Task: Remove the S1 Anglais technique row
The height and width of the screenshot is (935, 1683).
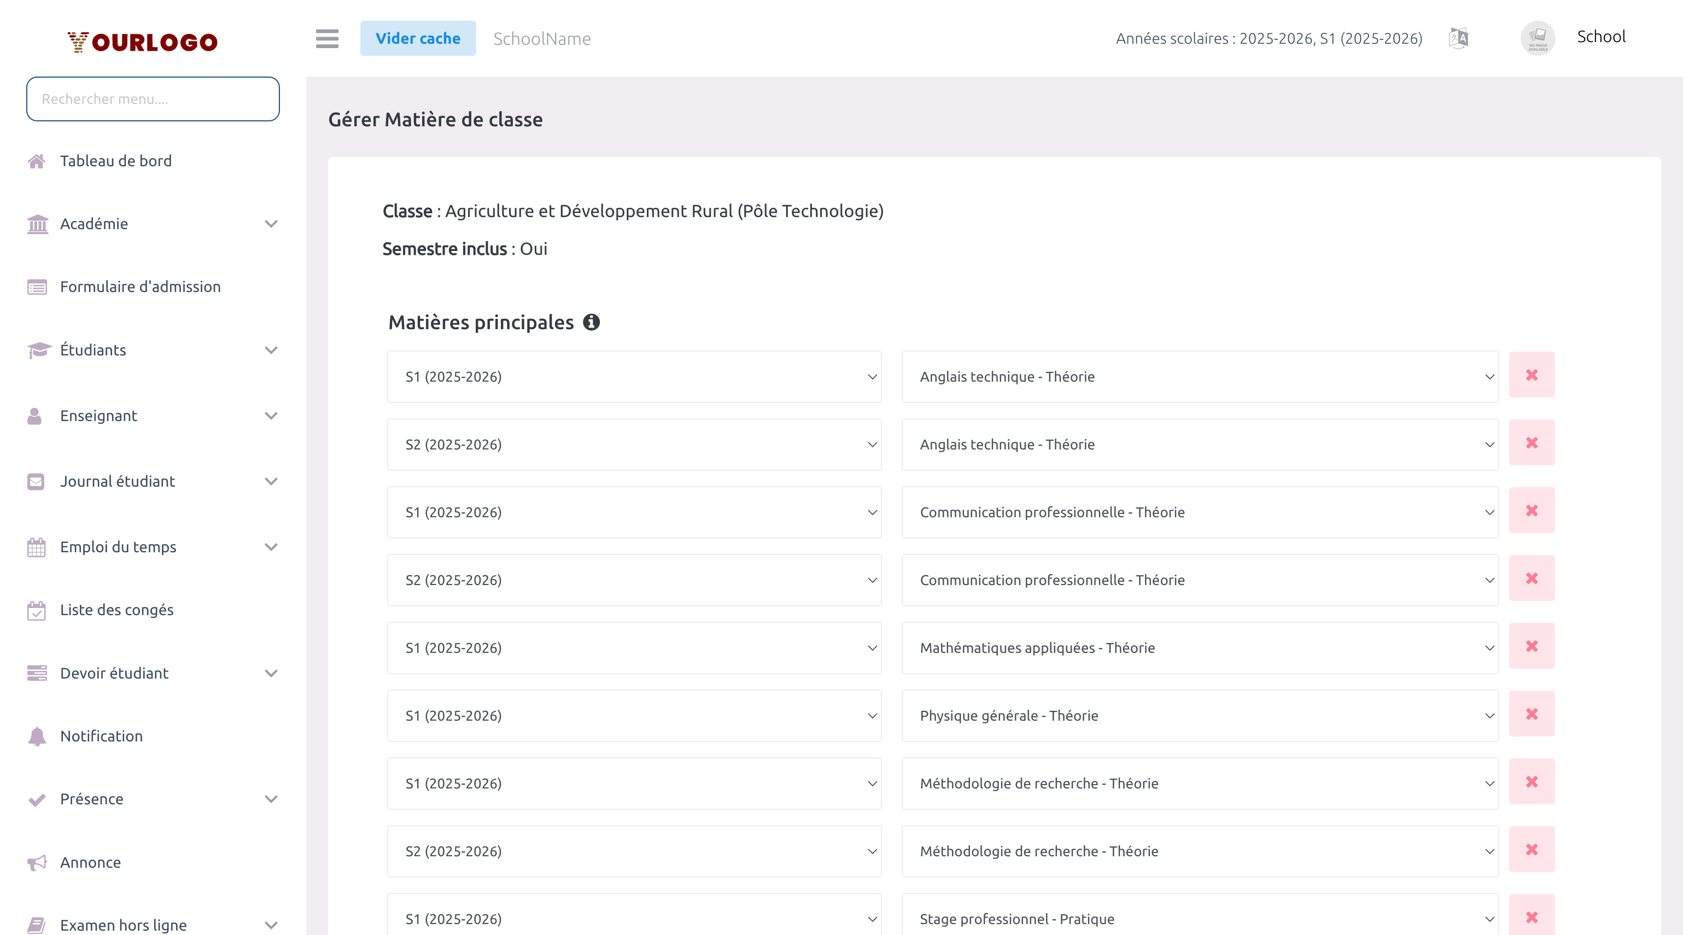Action: 1532,375
